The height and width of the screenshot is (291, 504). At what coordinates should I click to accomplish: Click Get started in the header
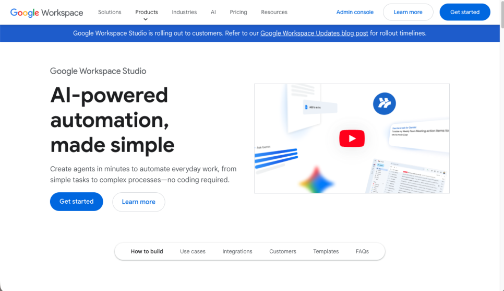pos(465,12)
